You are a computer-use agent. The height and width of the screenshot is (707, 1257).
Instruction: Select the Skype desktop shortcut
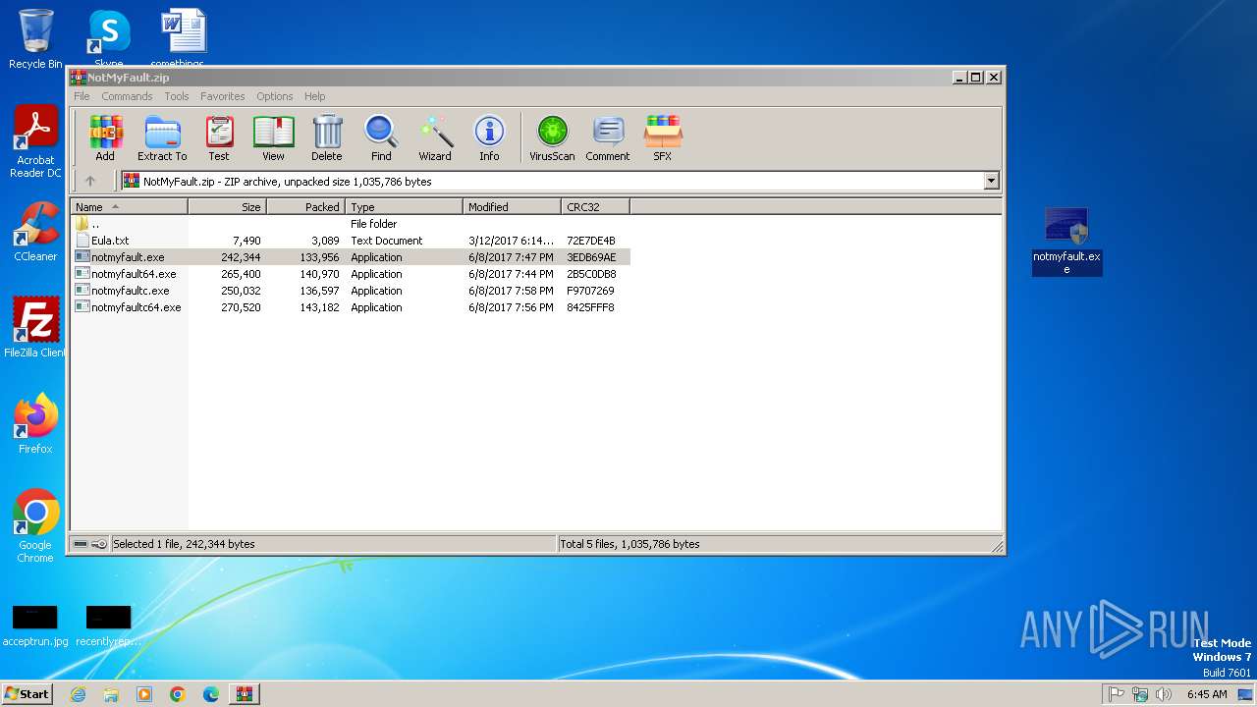click(108, 39)
